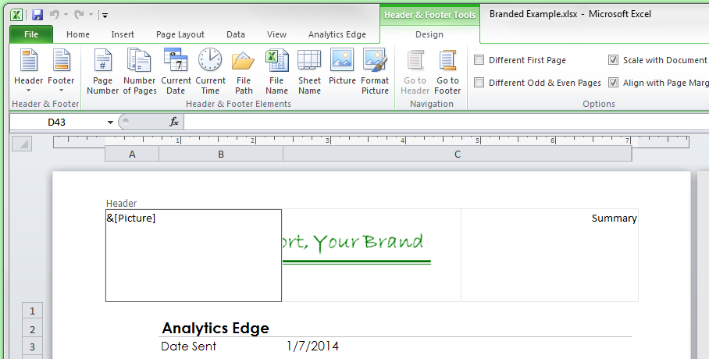Click Go to Footer button
Screen dimensions: 709x359
coord(447,71)
